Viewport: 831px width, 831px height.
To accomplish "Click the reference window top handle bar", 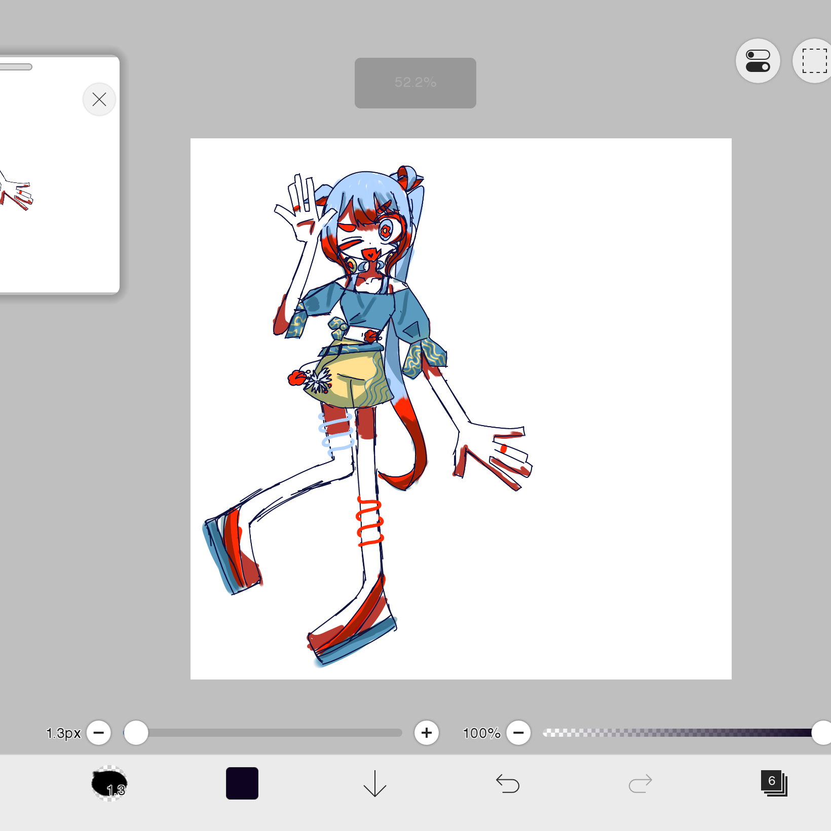I will 16,67.
